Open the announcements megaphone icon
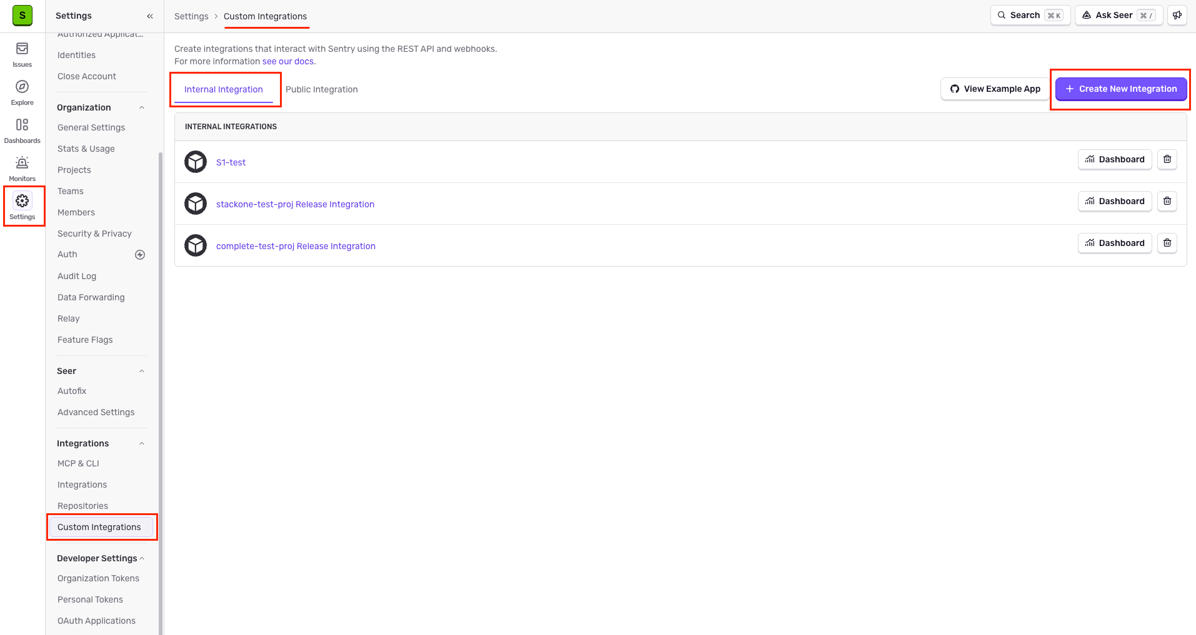 click(1177, 15)
